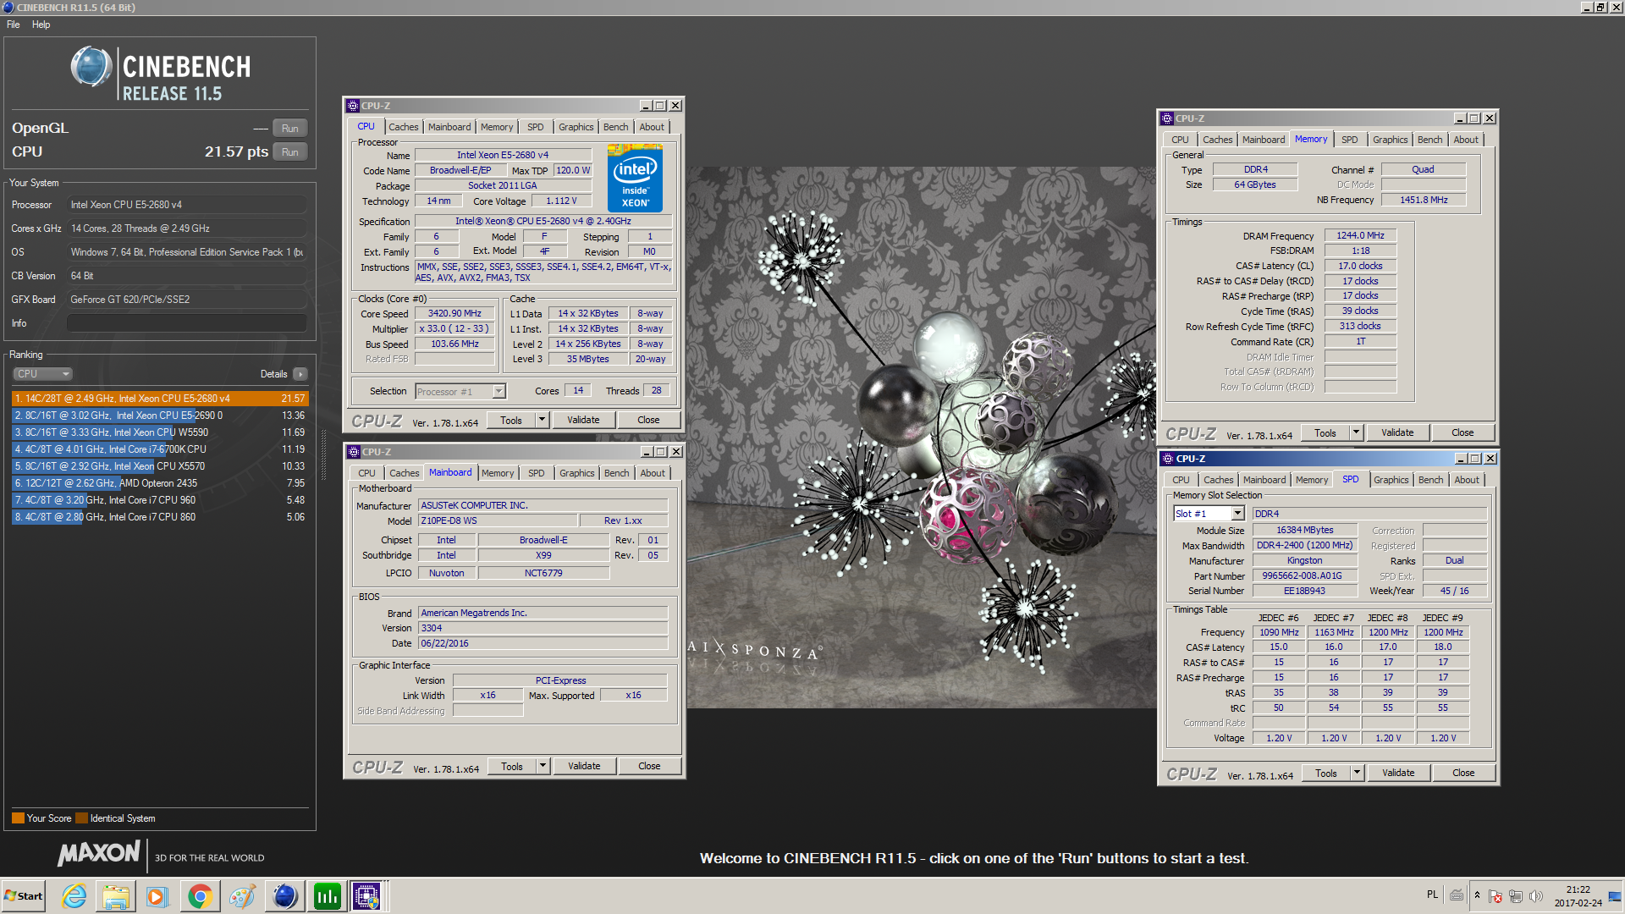Switch to Memory tab in SPD CPU-Z window
This screenshot has width=1625, height=914.
(1312, 480)
